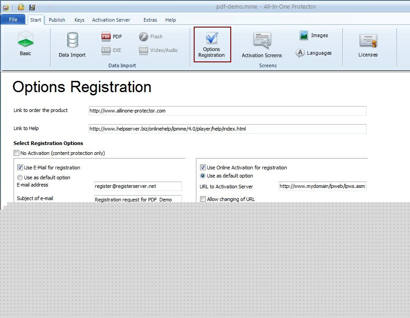Click the Basic green cube icon
Image resolution: width=410 pixels, height=318 pixels.
[25, 40]
